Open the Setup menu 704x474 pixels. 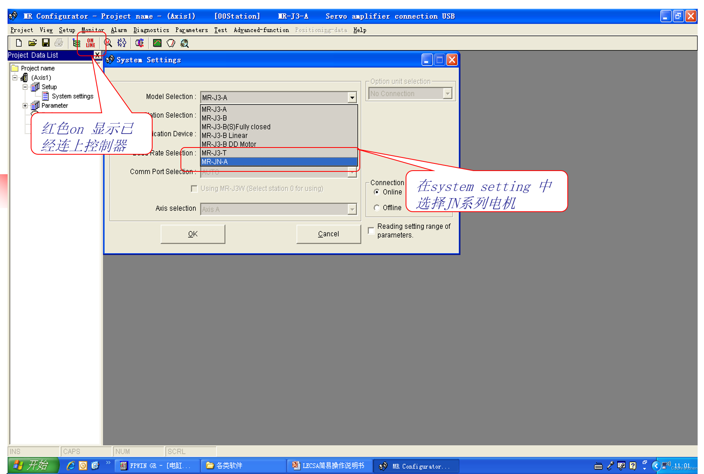(67, 30)
